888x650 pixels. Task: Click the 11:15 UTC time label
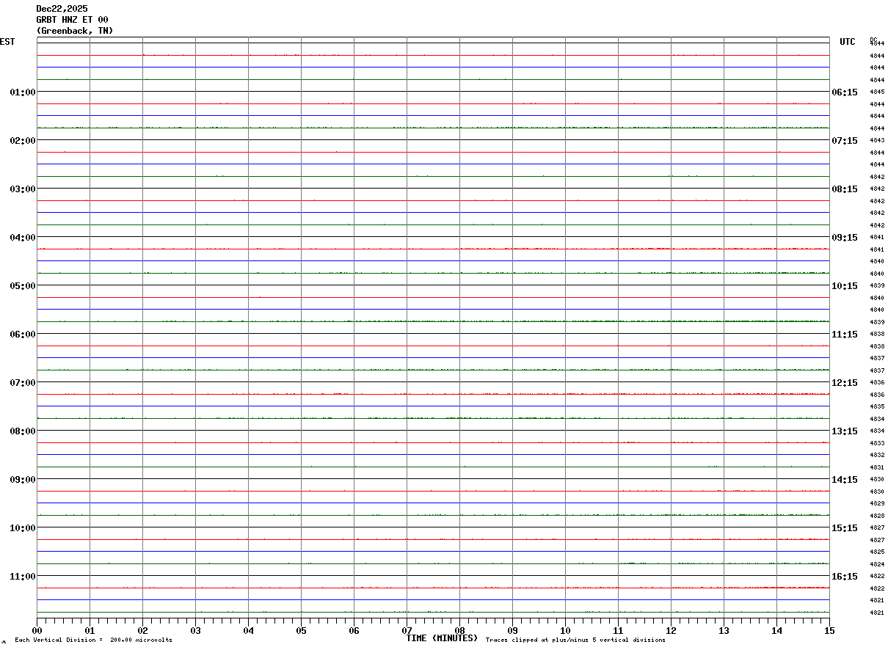point(845,335)
